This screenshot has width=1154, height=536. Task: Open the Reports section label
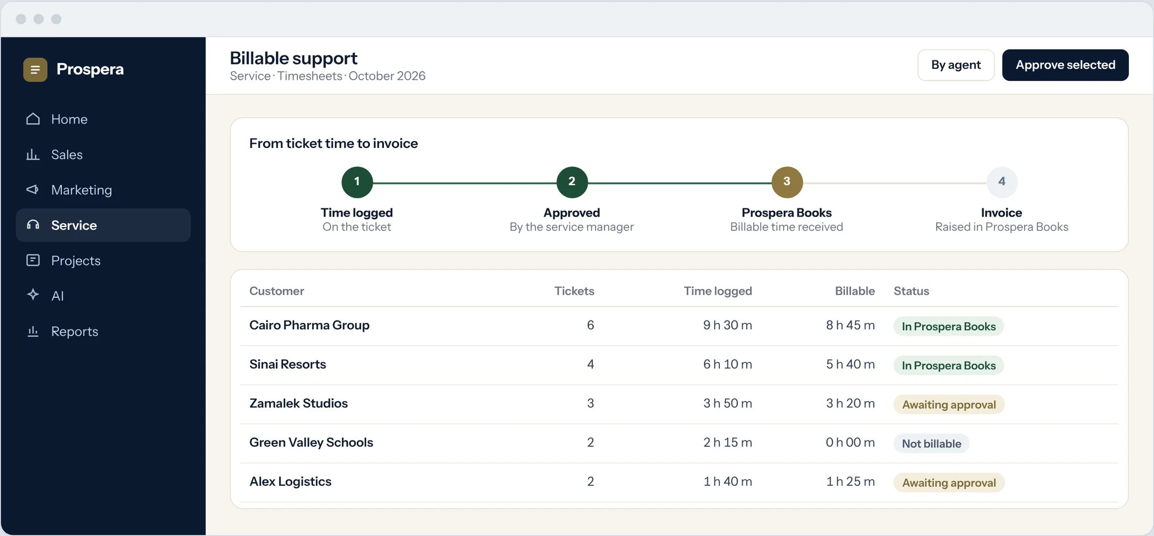point(74,331)
